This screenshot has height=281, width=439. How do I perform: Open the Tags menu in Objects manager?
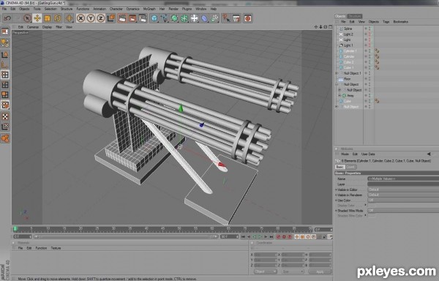point(386,21)
